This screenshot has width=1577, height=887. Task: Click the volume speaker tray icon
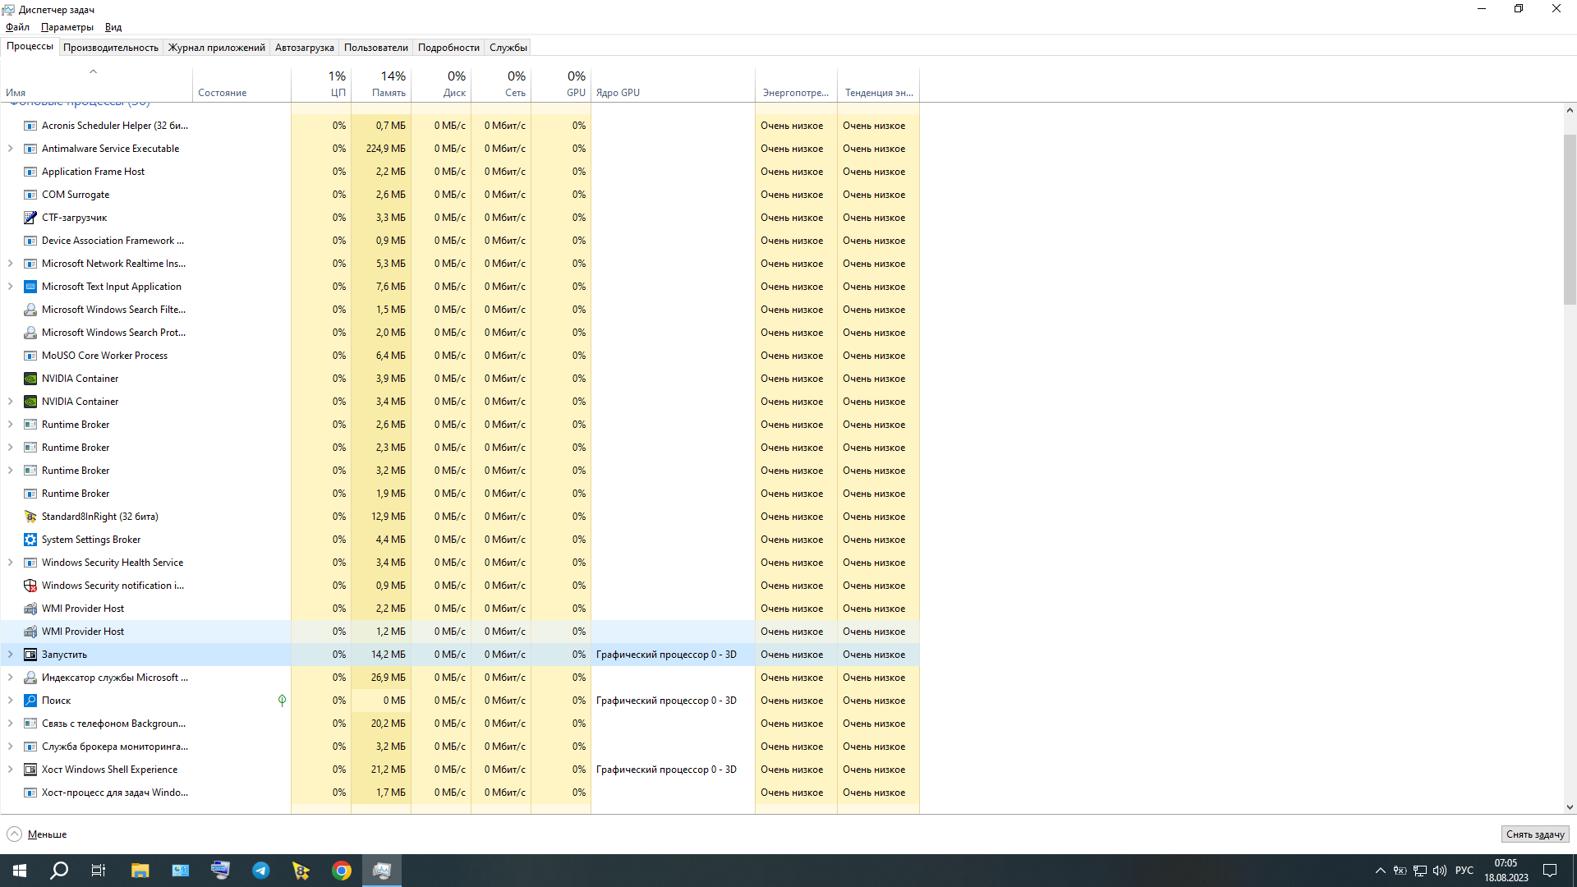pos(1440,871)
